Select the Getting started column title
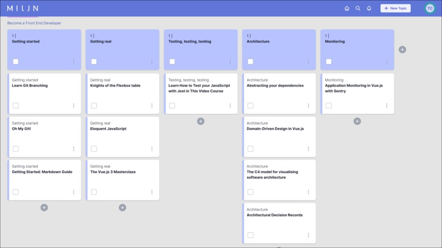442x248 pixels. pos(26,42)
